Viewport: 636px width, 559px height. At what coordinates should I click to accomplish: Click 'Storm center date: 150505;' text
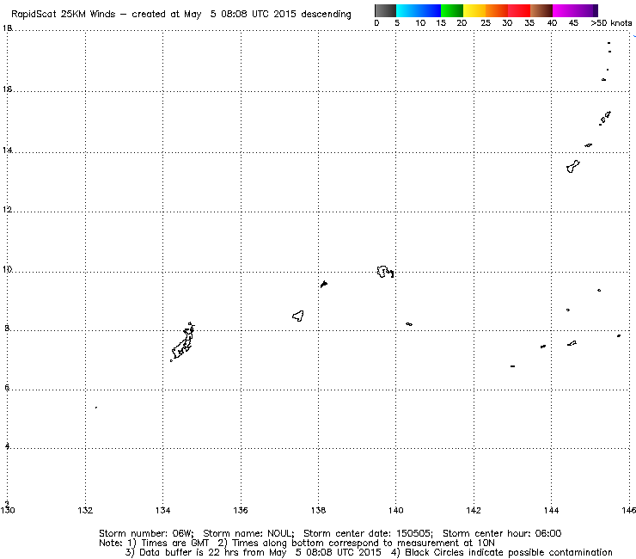pos(369,533)
